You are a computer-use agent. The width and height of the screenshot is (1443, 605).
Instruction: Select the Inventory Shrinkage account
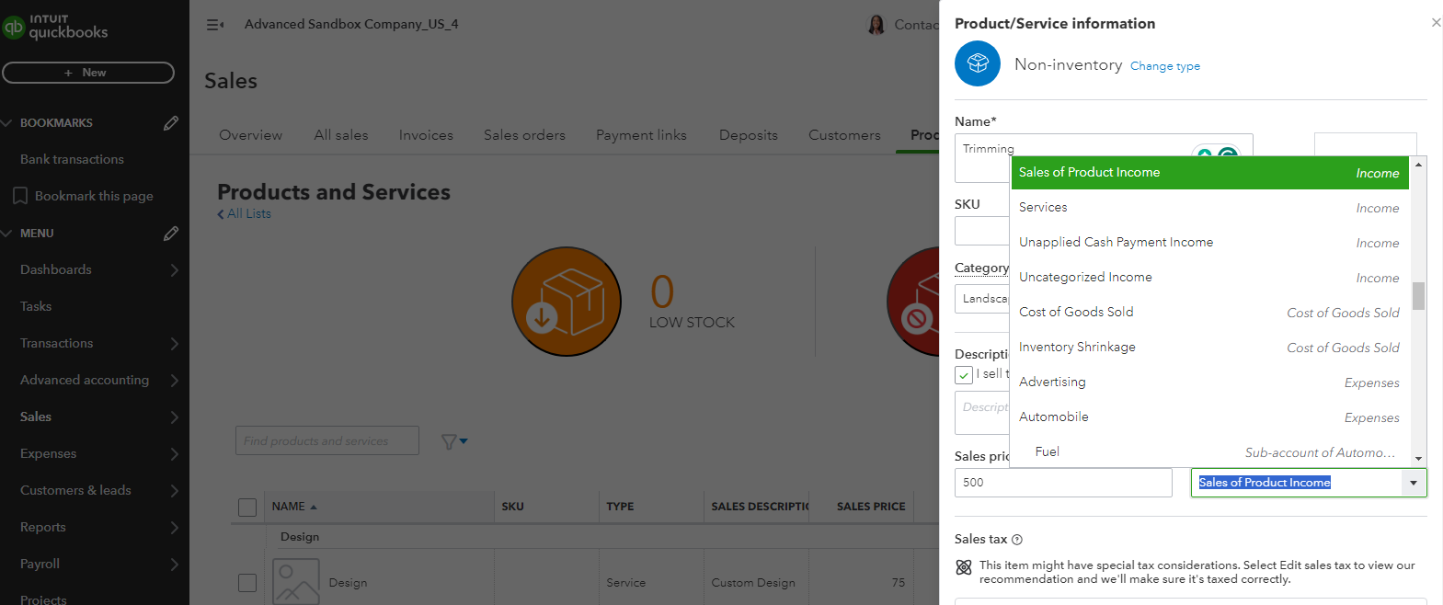click(1209, 348)
